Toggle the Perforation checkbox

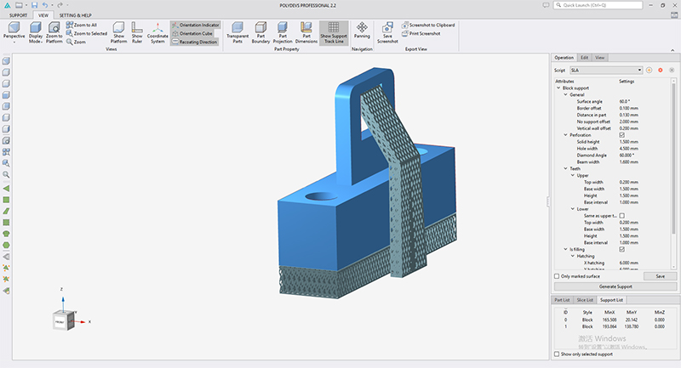coord(622,135)
